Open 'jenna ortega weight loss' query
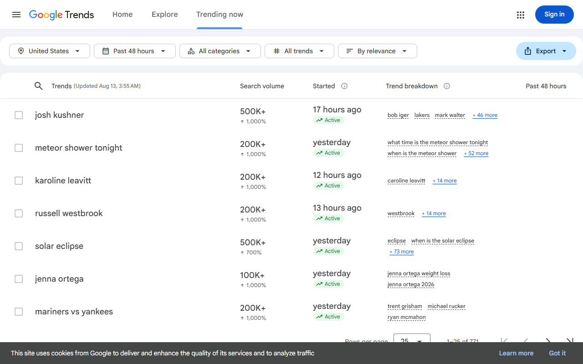 419,273
